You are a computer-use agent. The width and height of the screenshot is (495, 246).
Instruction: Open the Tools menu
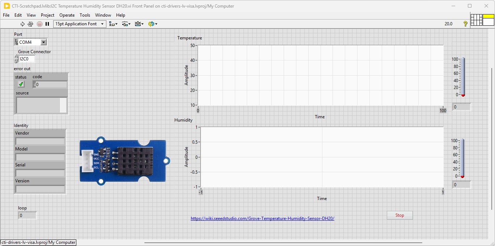click(x=85, y=15)
